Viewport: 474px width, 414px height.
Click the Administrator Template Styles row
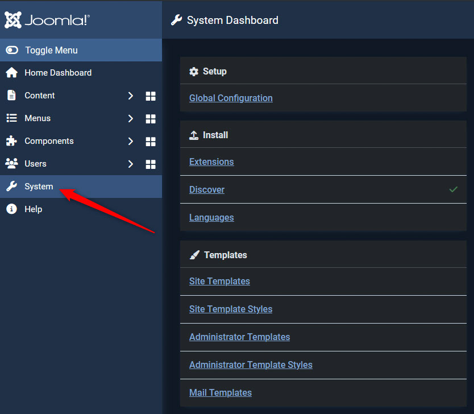[x=251, y=365]
